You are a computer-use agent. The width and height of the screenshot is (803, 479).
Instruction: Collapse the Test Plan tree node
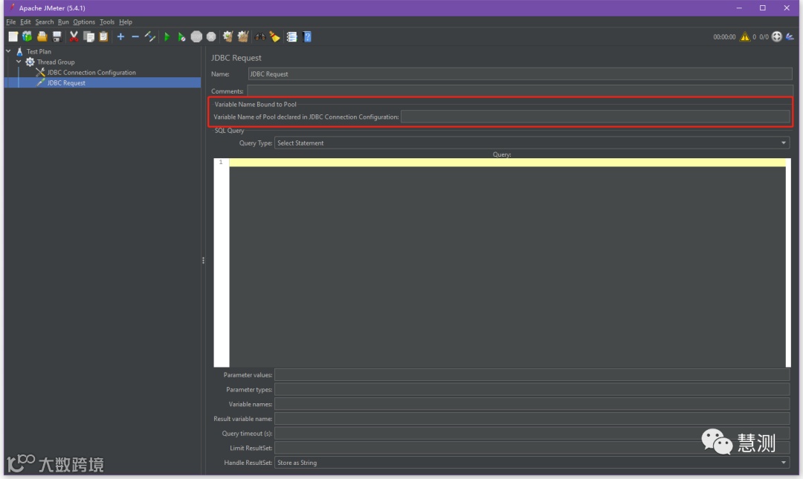point(8,51)
